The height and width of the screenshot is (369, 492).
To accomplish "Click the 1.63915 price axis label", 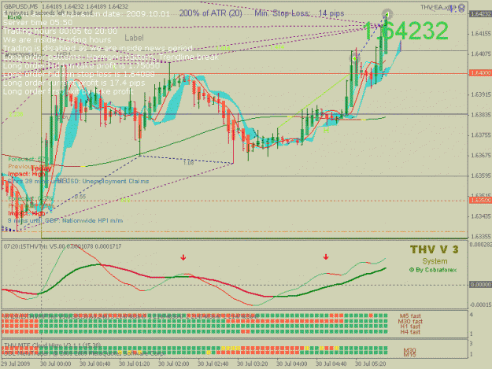I will [481, 94].
